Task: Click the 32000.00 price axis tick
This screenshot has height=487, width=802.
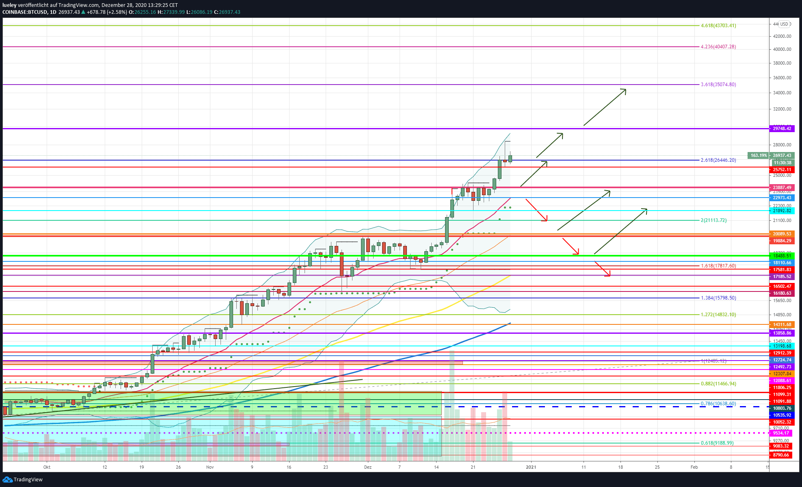Action: [782, 109]
